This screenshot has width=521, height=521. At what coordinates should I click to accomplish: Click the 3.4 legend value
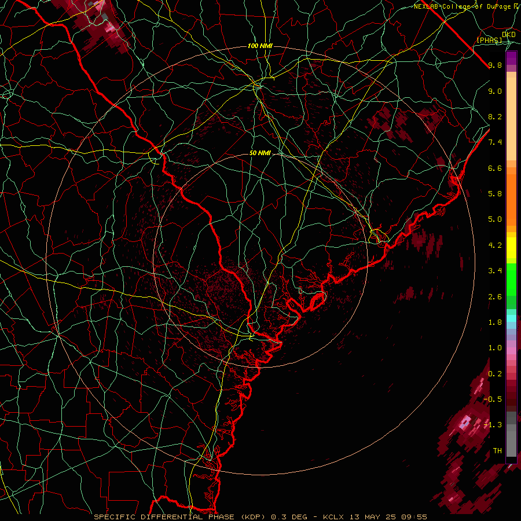(x=495, y=271)
